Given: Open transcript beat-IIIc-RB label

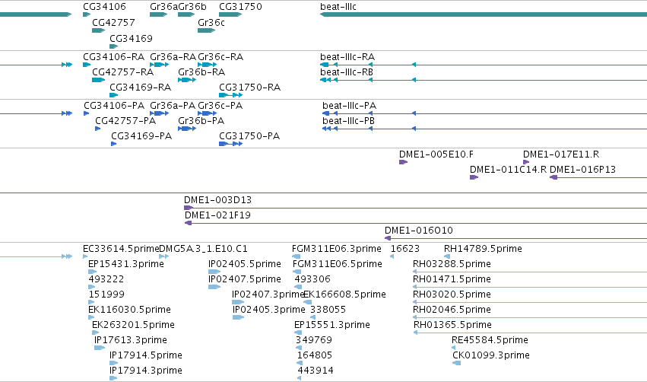Looking at the screenshot, I should 347,72.
